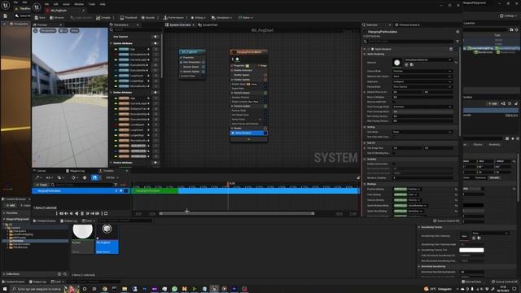Switch to the Niagara Log tab
The width and height of the screenshot is (521, 293).
(76, 171)
